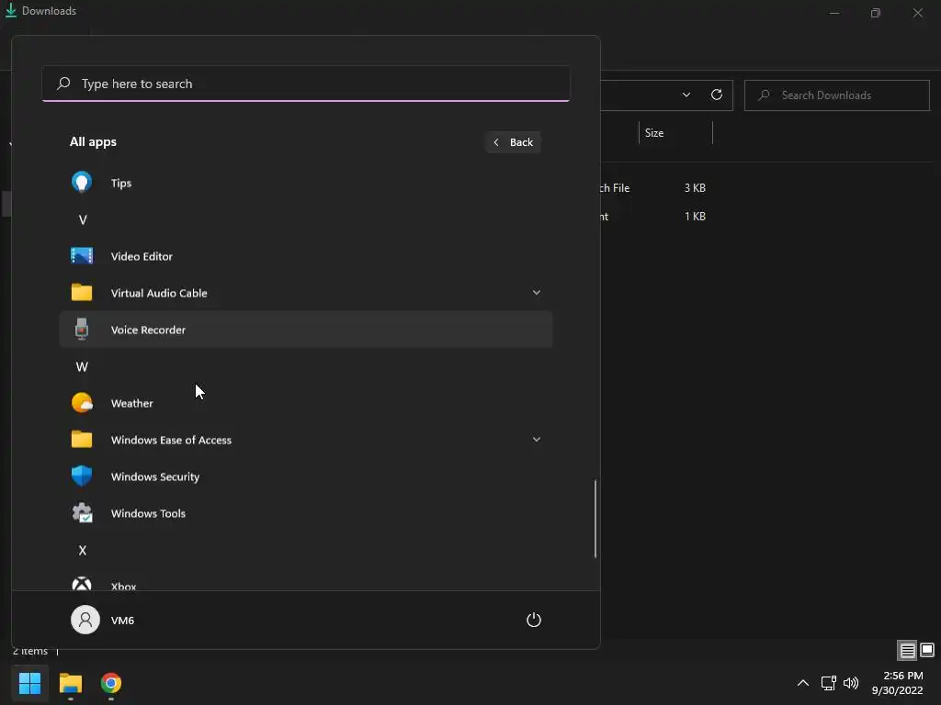Click the 1 KB file size cell
The image size is (941, 705).
click(x=695, y=216)
